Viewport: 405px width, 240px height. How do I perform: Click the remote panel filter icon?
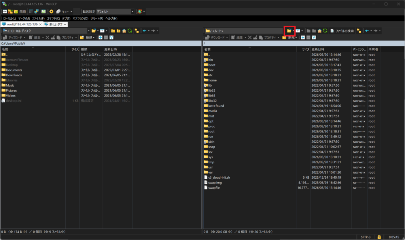297,30
